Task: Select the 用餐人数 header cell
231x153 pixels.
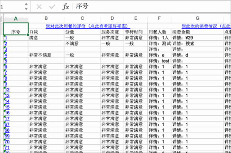Action: [159, 32]
